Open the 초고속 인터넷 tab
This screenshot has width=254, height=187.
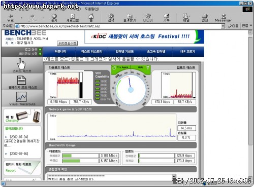coord(156,51)
